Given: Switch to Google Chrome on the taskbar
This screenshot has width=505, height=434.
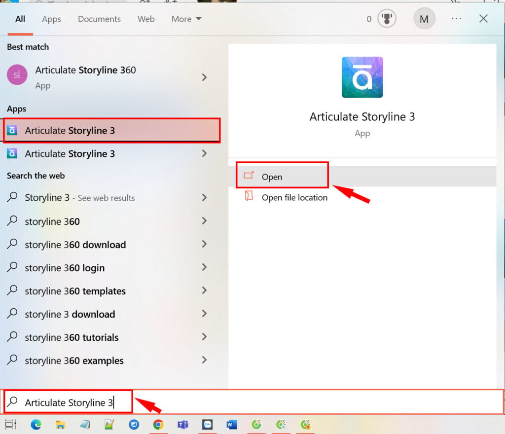Looking at the screenshot, I should 158,425.
